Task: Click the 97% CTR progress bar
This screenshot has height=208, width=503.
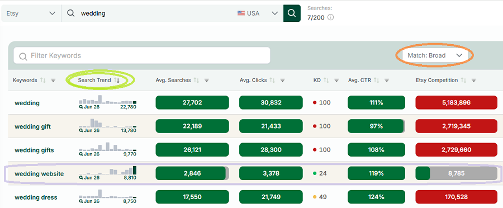Action: [376, 126]
